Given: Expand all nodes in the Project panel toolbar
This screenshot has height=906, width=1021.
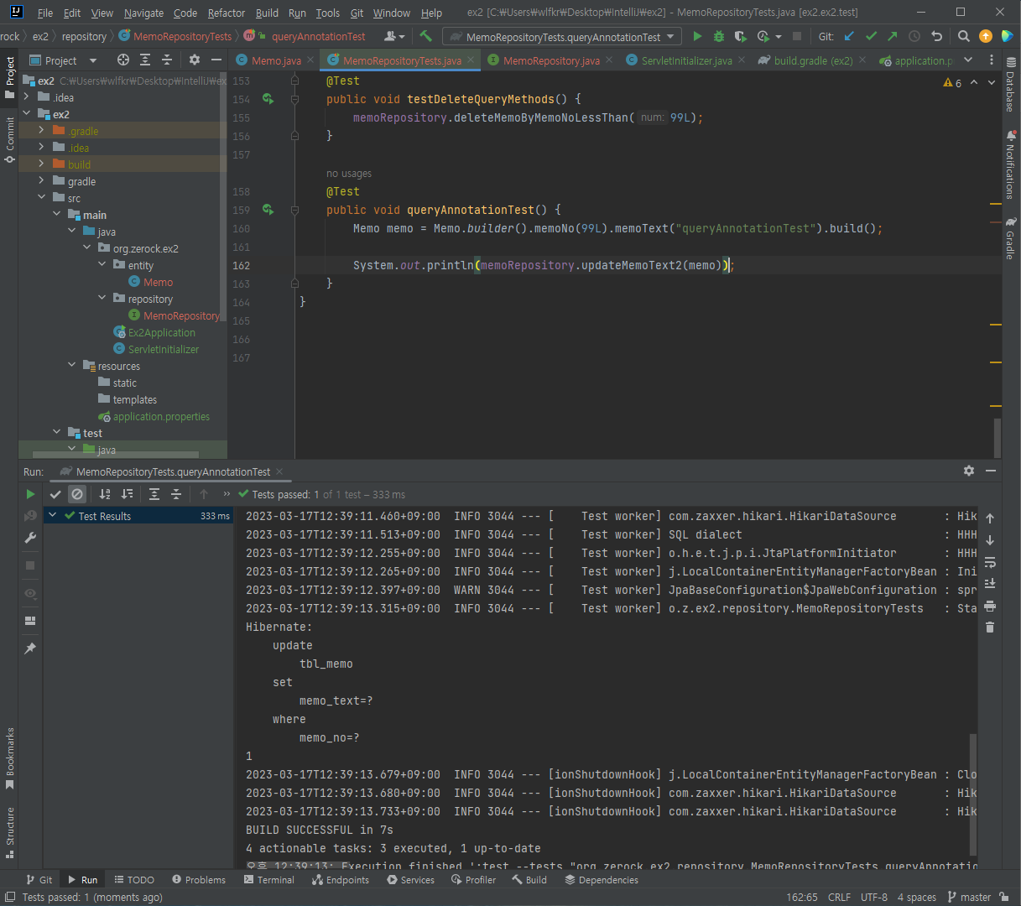Looking at the screenshot, I should [145, 60].
